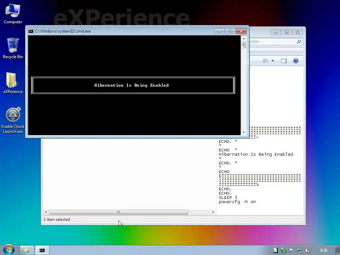Click Safely Remove Hardware tray icon
This screenshot has width=340, height=255.
click(284, 250)
